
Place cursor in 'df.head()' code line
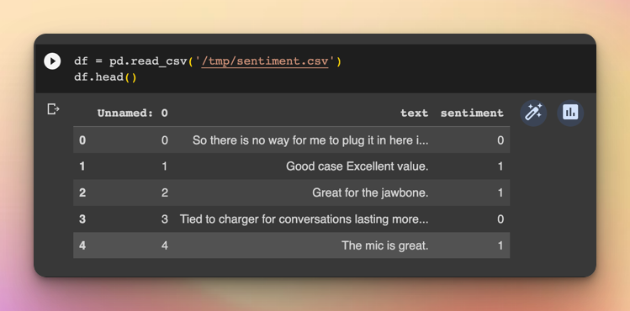(105, 77)
